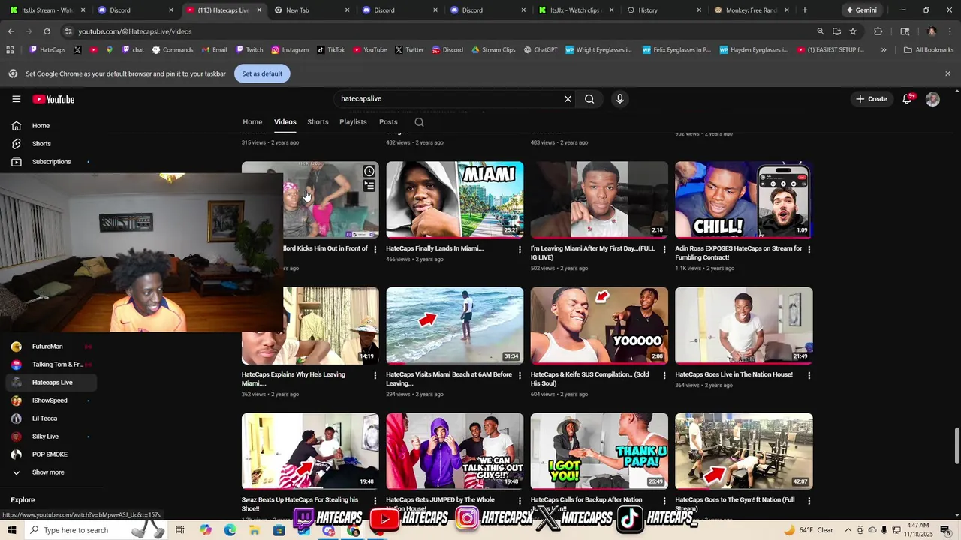This screenshot has height=540, width=961.
Task: Dismiss default browser banner
Action: (x=947, y=73)
